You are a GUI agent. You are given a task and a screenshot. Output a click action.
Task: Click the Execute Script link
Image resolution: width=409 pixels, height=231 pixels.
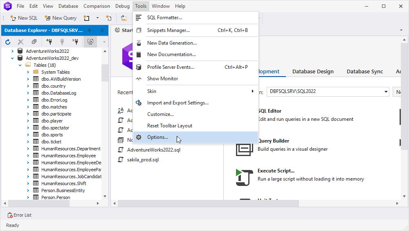(276, 171)
